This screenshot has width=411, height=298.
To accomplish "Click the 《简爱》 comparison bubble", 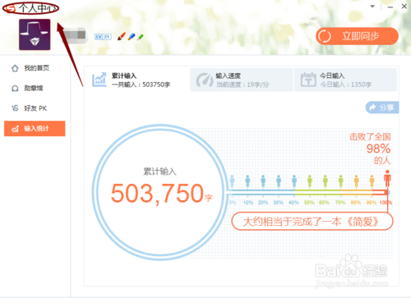I will [x=312, y=221].
